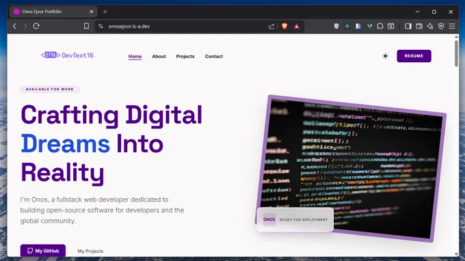Click the green V extension icon
The height and width of the screenshot is (261, 465).
click(x=369, y=26)
